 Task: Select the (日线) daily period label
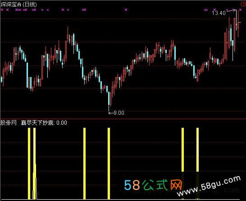30,4
